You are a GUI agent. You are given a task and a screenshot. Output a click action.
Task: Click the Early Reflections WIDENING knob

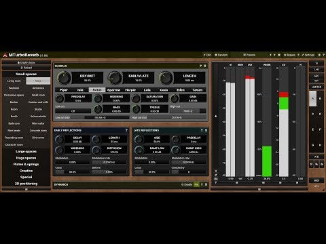60,150
